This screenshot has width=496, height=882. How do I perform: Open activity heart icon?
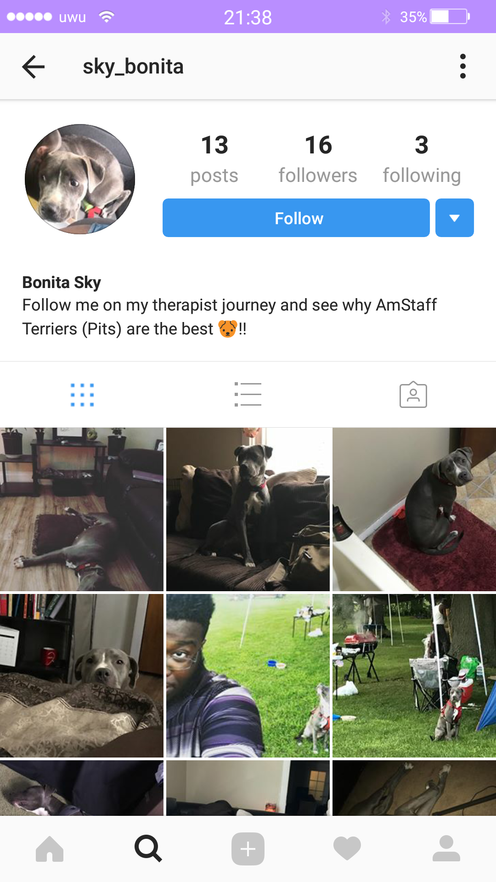(x=347, y=848)
